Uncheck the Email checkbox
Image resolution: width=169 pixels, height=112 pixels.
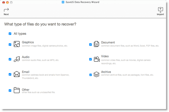point(10,74)
